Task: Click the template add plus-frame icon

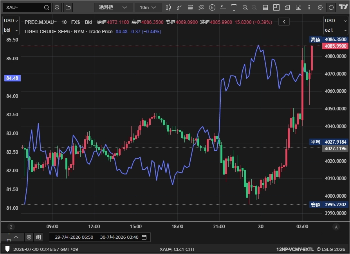Action: 276,7
